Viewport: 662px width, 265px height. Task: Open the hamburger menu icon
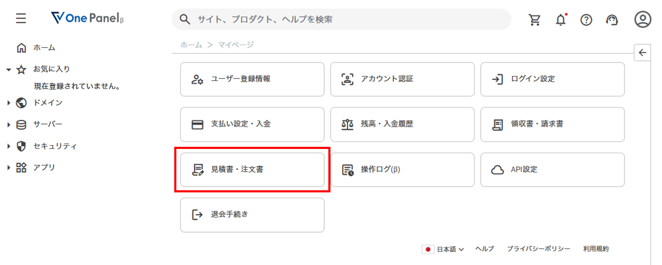[x=21, y=19]
